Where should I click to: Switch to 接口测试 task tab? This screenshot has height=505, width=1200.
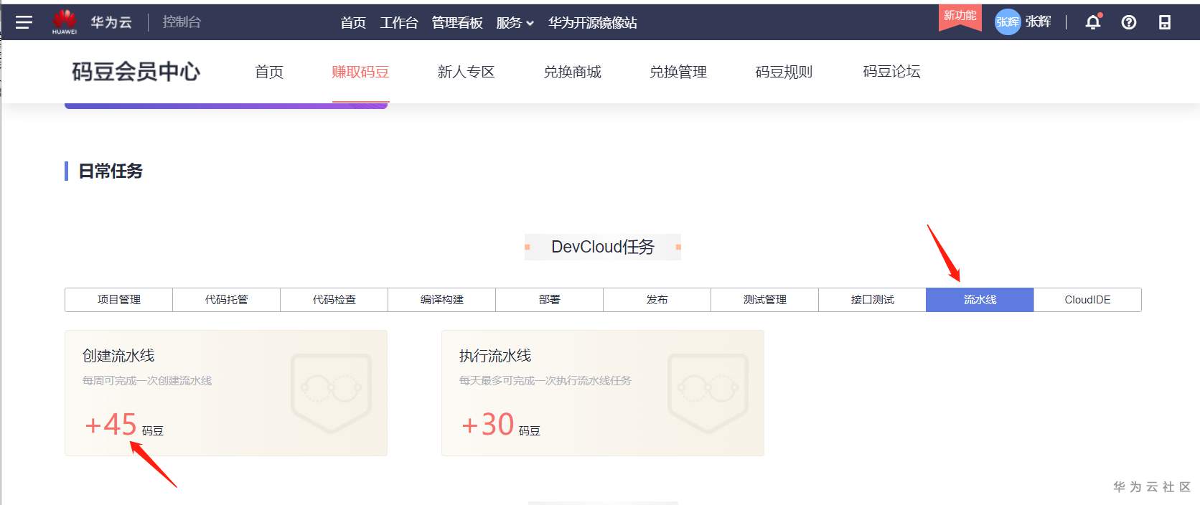(x=873, y=300)
